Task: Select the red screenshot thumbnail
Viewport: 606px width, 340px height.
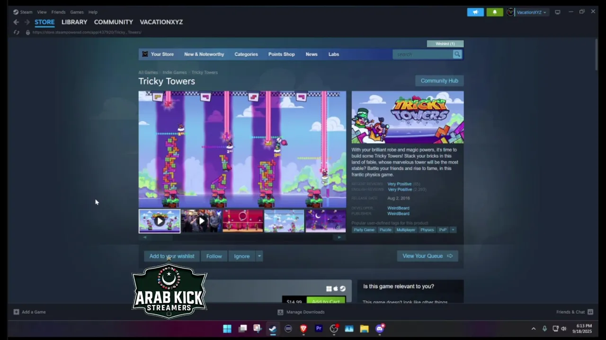Action: [x=243, y=221]
